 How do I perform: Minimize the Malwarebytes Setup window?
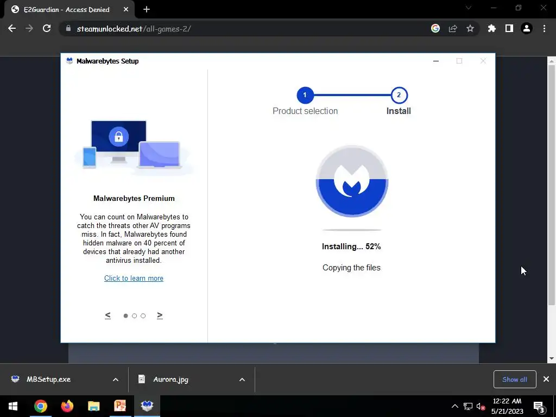pos(436,61)
